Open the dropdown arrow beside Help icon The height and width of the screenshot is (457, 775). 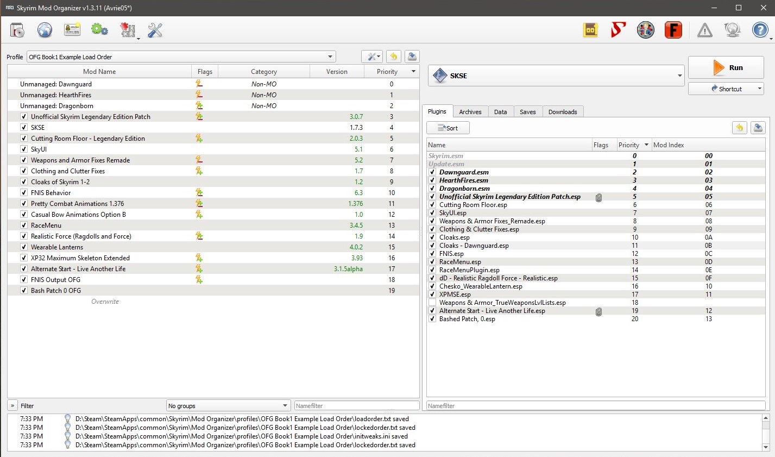(x=771, y=39)
